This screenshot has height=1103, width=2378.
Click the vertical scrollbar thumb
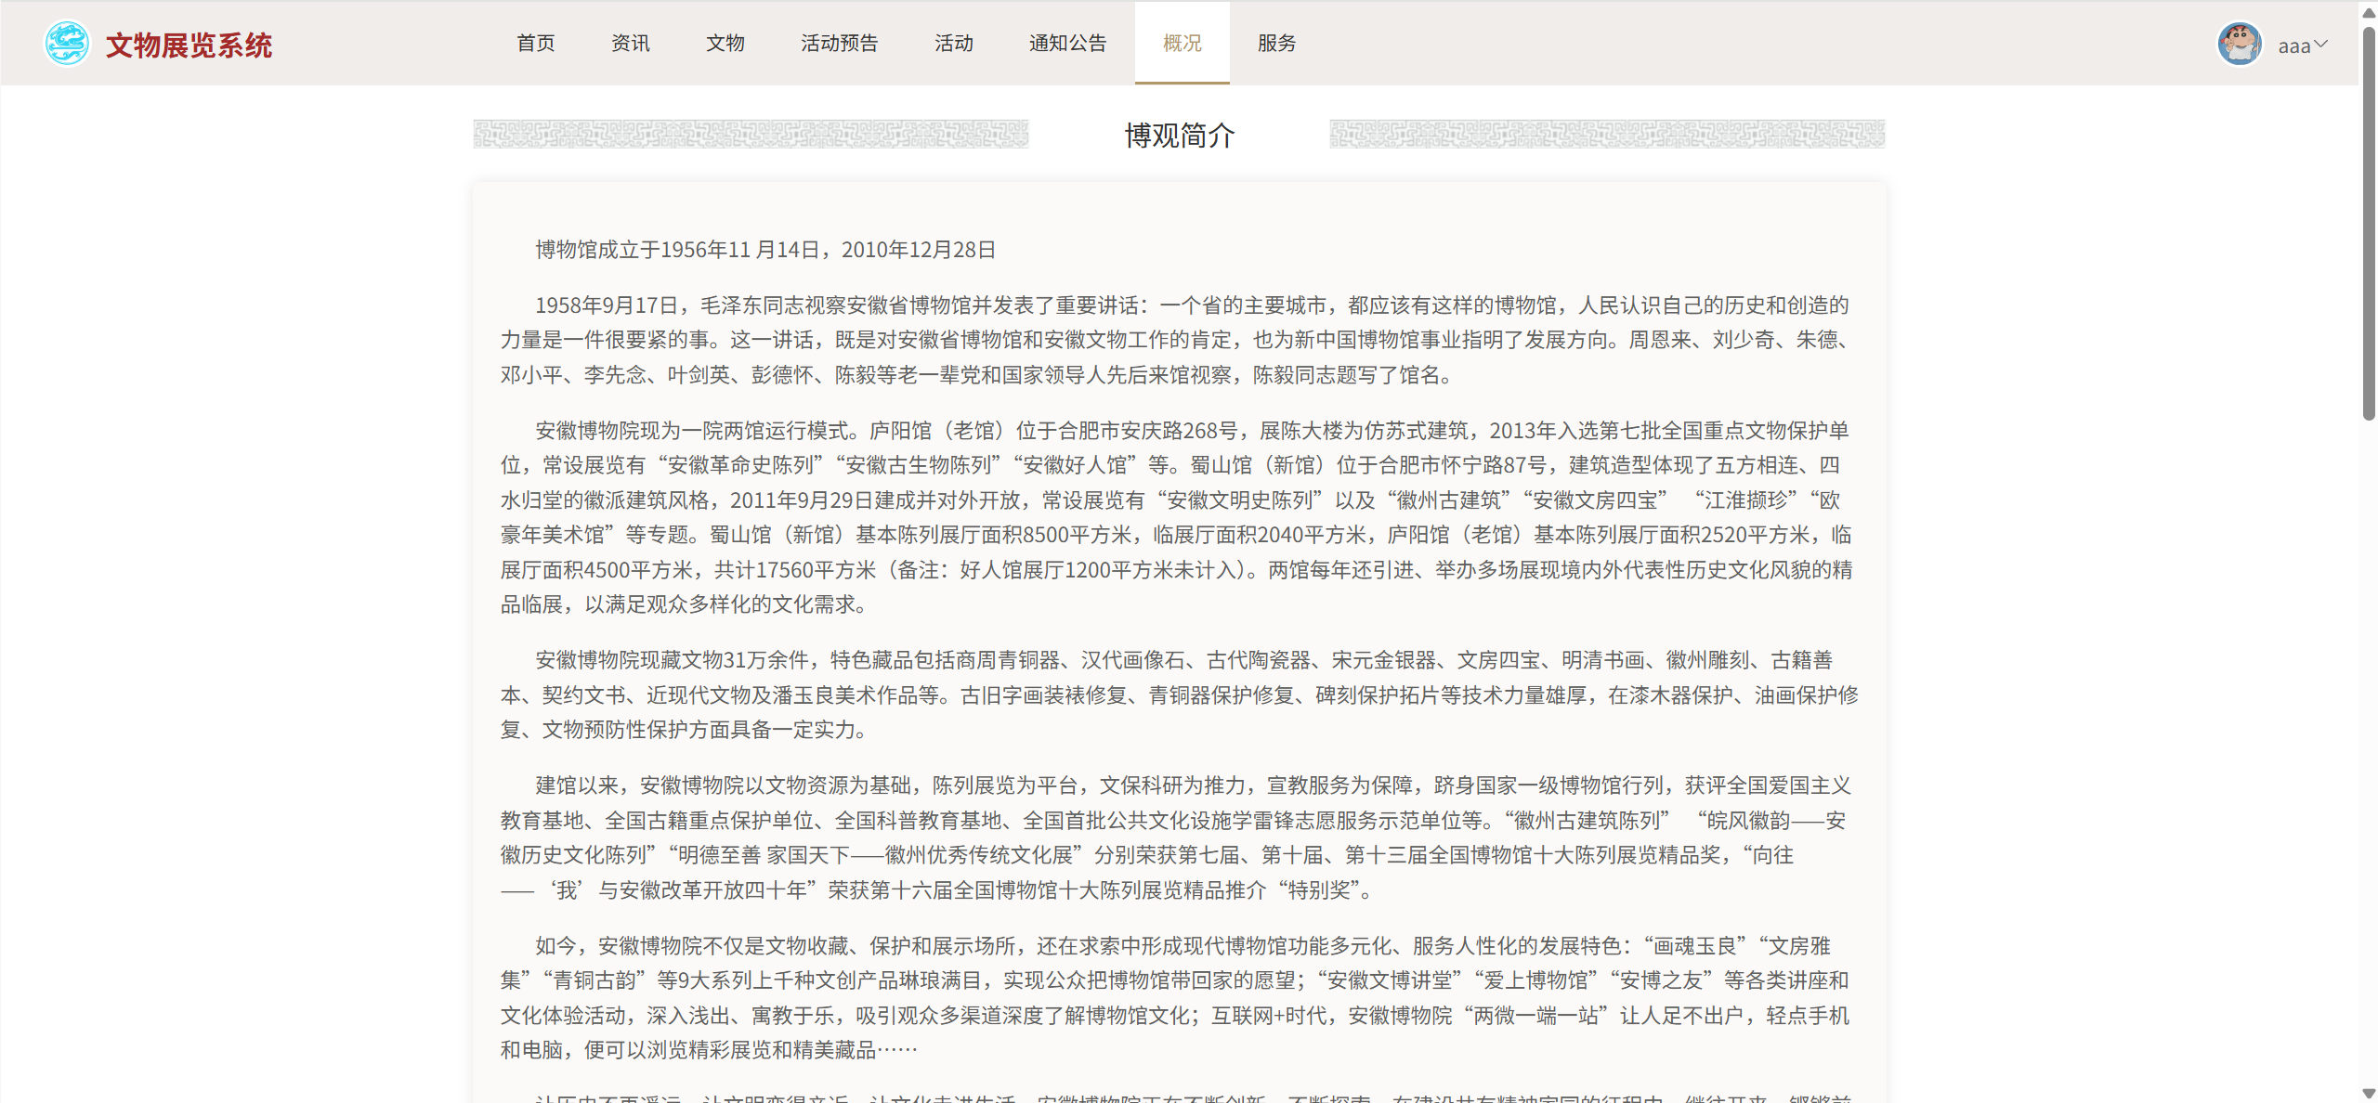tap(2369, 223)
